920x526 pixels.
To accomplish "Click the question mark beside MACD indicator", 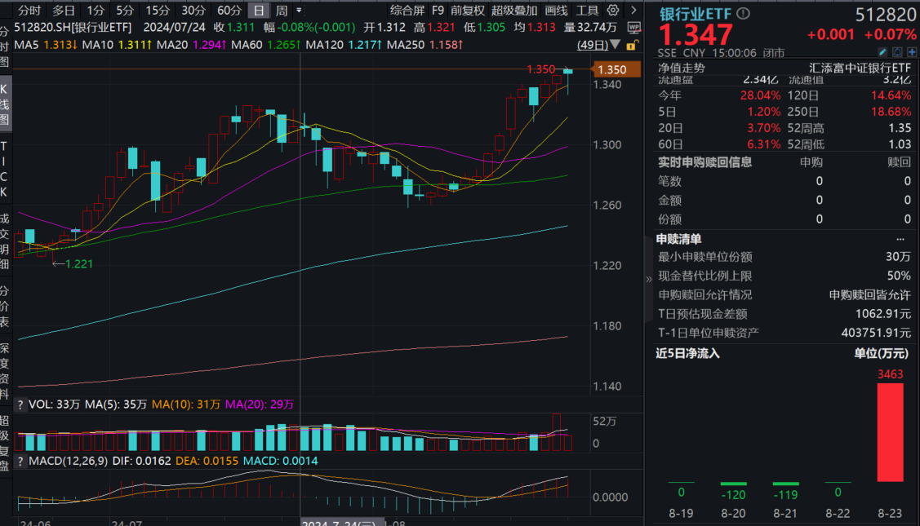I will pos(20,461).
